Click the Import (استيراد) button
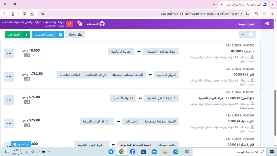Screen dimensions: 277x156 (x=75, y=34)
